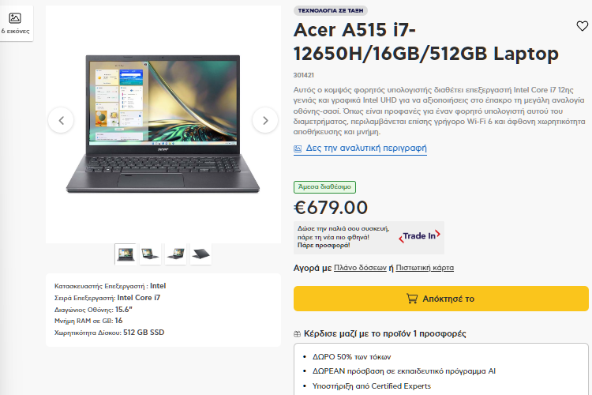Viewport: 592px width, 395px height.
Task: Open Δες την αναλυτική περιγραφή link
Action: click(x=366, y=149)
